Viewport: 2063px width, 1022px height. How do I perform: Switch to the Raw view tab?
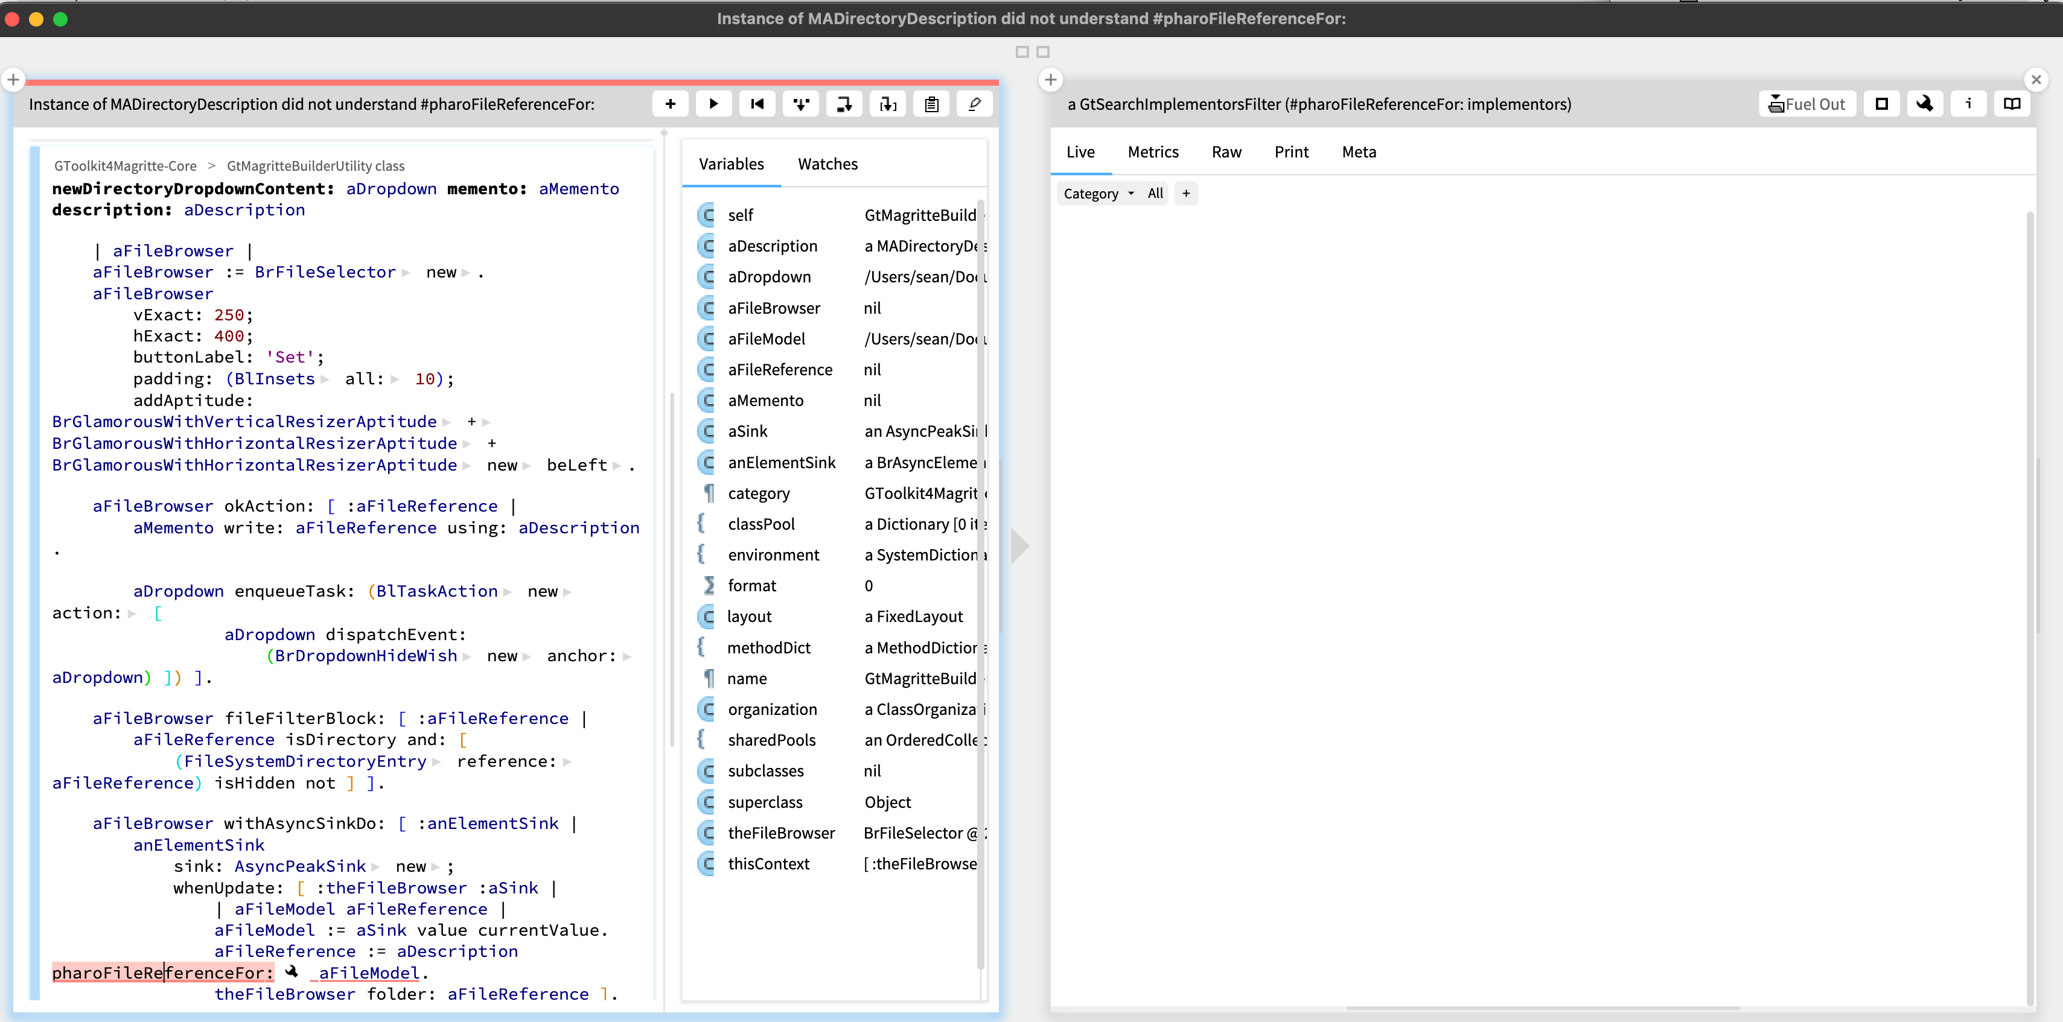click(1227, 152)
